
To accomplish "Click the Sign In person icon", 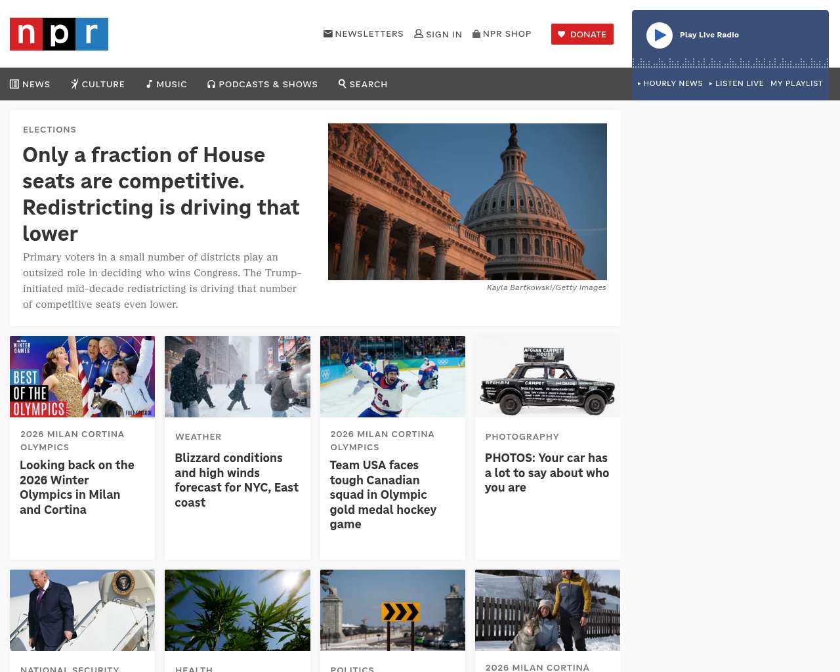I will coord(419,33).
